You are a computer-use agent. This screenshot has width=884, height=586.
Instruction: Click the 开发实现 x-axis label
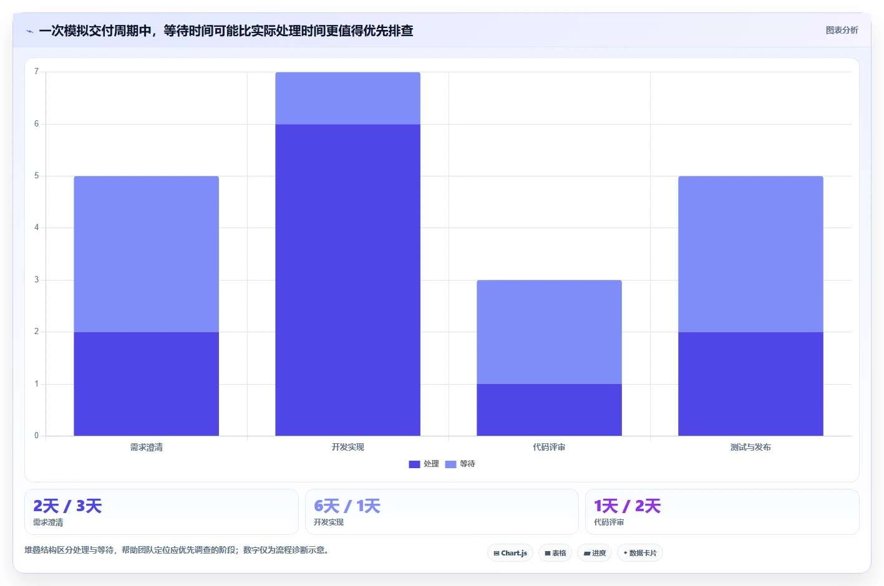click(347, 447)
